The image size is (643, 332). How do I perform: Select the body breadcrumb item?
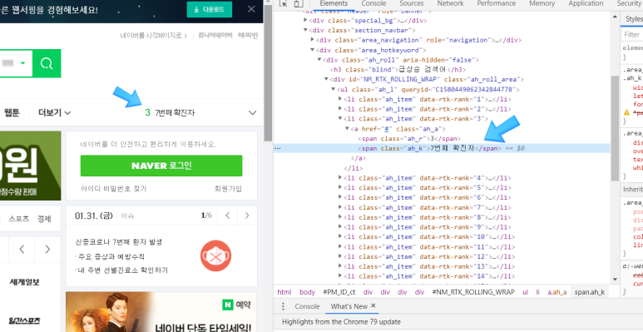tap(307, 292)
